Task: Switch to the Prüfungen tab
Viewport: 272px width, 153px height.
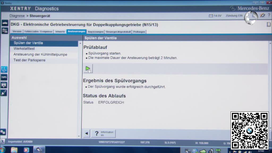Action: [139, 32]
